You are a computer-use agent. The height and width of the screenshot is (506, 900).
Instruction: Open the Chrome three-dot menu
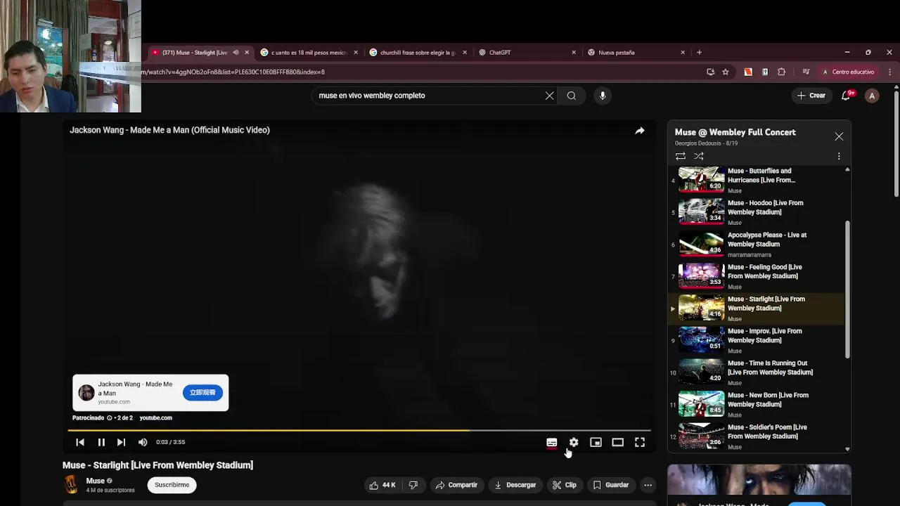[x=889, y=72]
